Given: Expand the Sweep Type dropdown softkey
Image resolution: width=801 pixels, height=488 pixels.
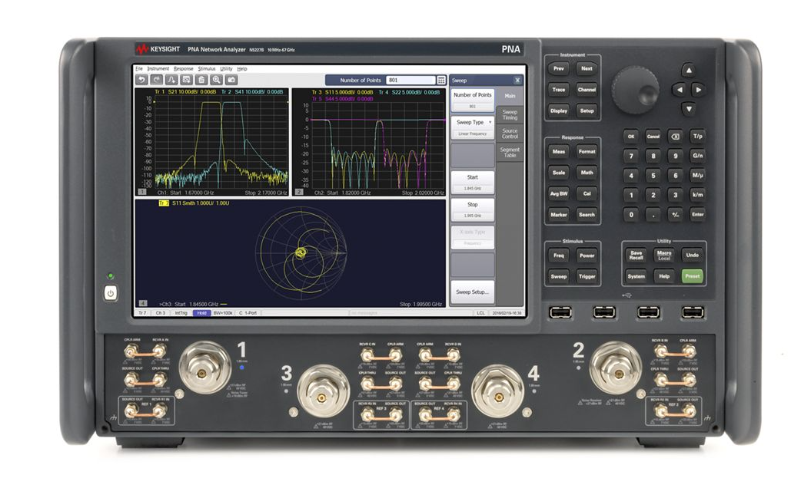Looking at the screenshot, I should tap(473, 127).
